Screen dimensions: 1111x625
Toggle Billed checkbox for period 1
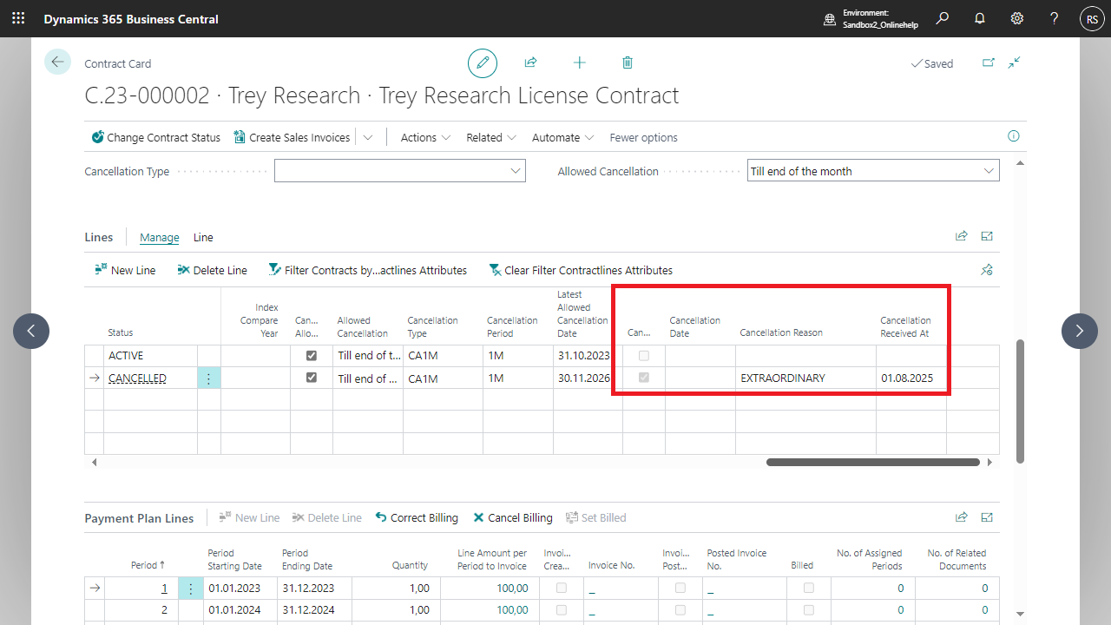809,588
